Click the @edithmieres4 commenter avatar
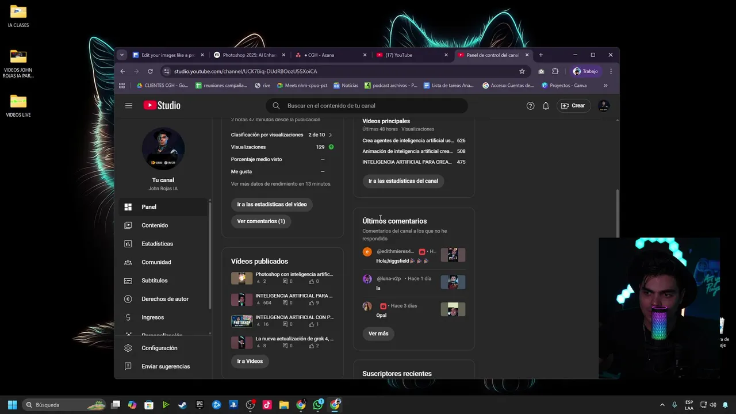This screenshot has width=736, height=414. tap(367, 252)
